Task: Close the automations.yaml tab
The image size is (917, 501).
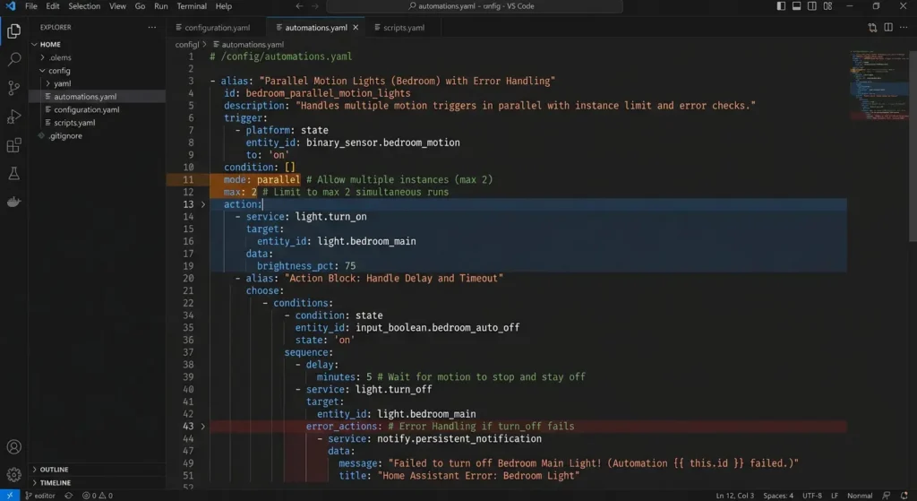Action: pyautogui.click(x=356, y=28)
